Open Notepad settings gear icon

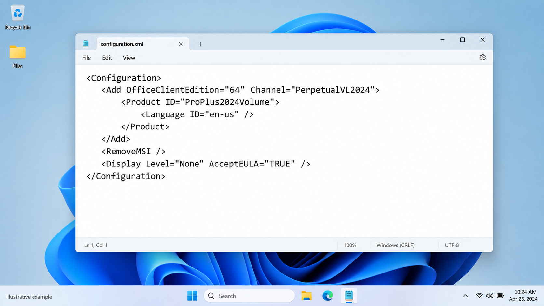pyautogui.click(x=483, y=58)
